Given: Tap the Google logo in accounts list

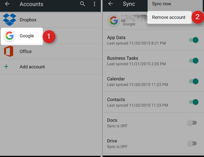Looking at the screenshot, I should [x=10, y=36].
